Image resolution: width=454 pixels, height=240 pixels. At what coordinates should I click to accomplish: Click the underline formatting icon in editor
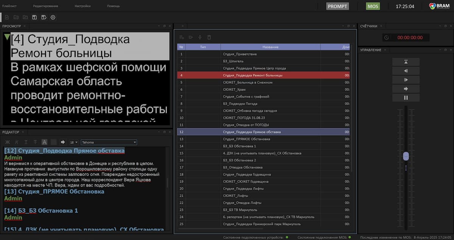[26, 142]
